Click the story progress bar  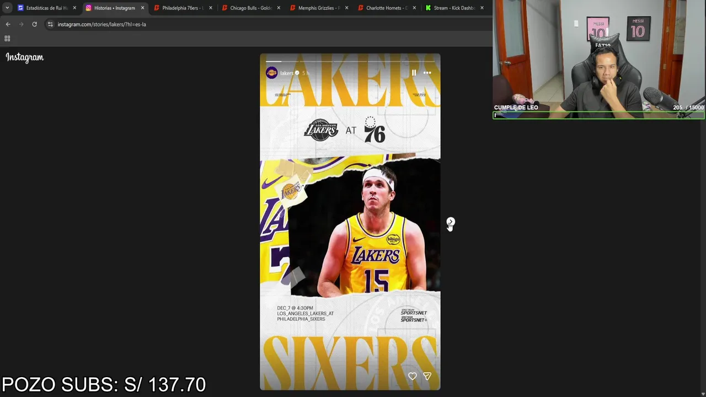point(350,61)
